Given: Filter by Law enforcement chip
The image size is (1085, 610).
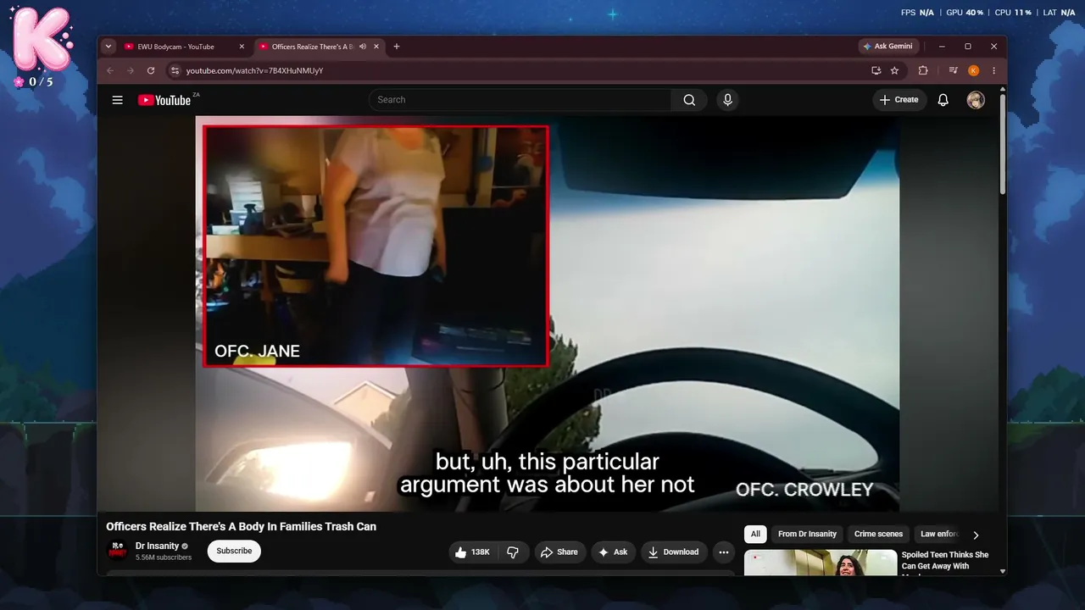Looking at the screenshot, I should click(939, 534).
